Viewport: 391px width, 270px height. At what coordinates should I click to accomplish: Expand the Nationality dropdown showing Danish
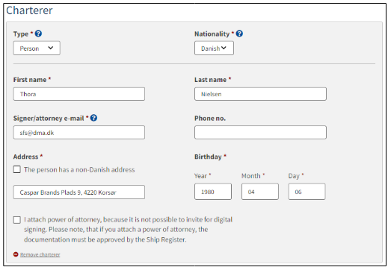pyautogui.click(x=214, y=48)
